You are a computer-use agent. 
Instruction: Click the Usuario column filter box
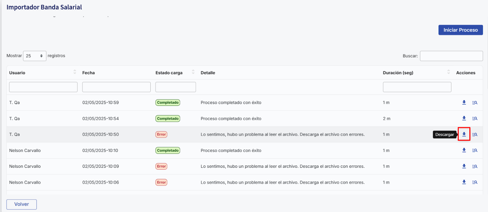[43, 87]
